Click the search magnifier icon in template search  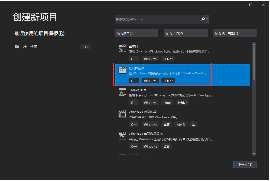203,19
